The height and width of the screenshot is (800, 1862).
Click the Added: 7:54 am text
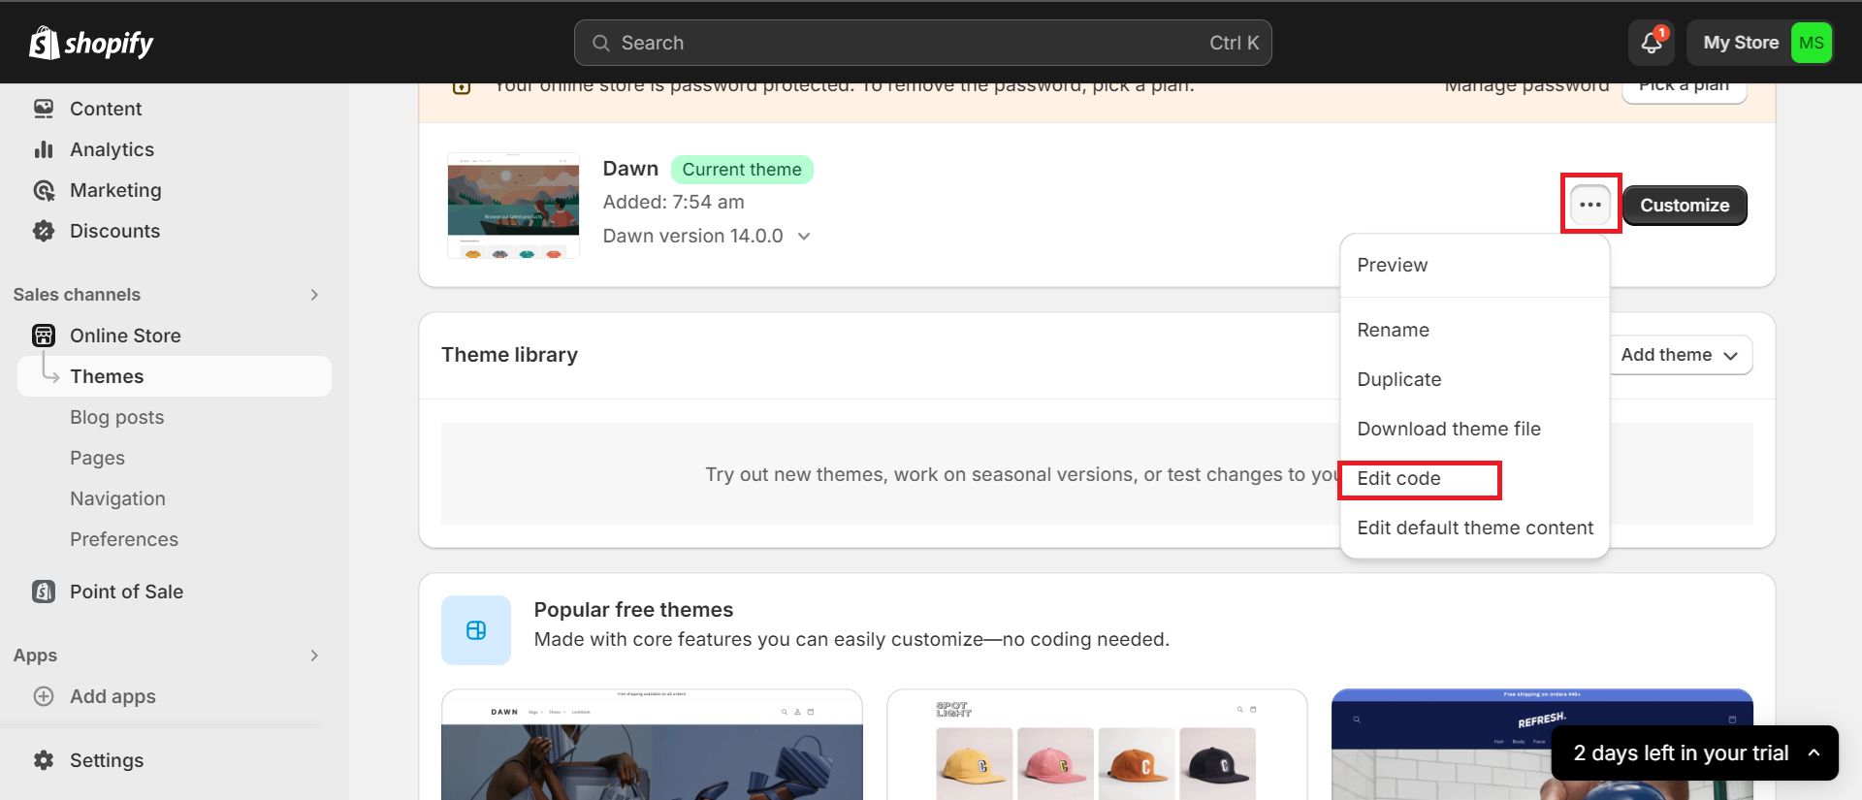tap(674, 202)
